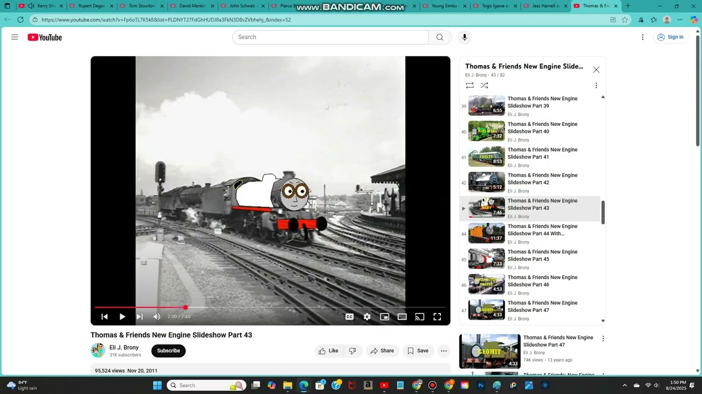Switch to the John Schwab browser tab
The height and width of the screenshot is (394, 702).
[242, 6]
